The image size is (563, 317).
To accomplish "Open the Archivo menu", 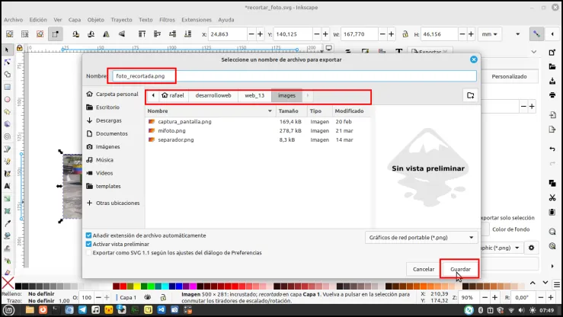I will tap(13, 20).
